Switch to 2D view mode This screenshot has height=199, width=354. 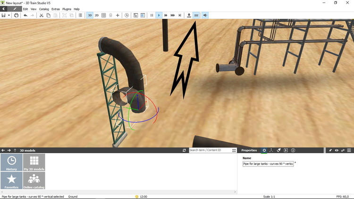pyautogui.click(x=97, y=16)
